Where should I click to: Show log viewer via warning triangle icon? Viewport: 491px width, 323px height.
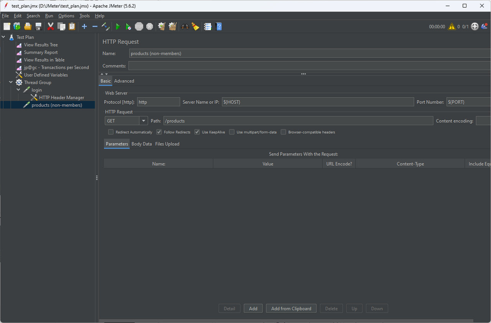[x=451, y=27]
